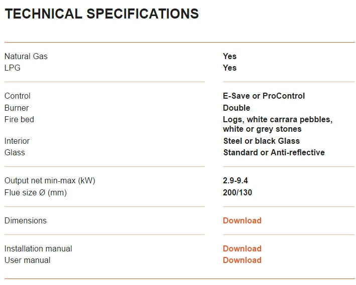Download the Installation manual

(x=242, y=248)
